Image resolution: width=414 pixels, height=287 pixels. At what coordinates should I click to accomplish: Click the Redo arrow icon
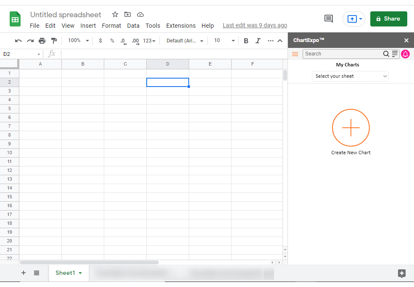(30, 41)
